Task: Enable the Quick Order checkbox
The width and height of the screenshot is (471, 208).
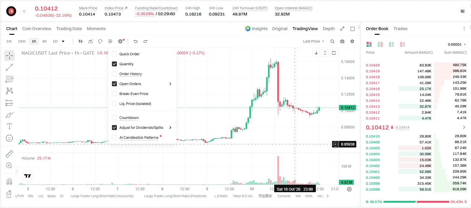Action: 114,54
